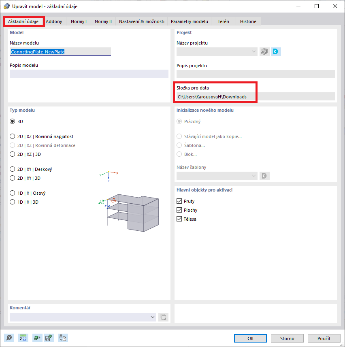Screen dimensions: 345x347
Task: Open the Parametry modelu tab
Action: [190, 21]
